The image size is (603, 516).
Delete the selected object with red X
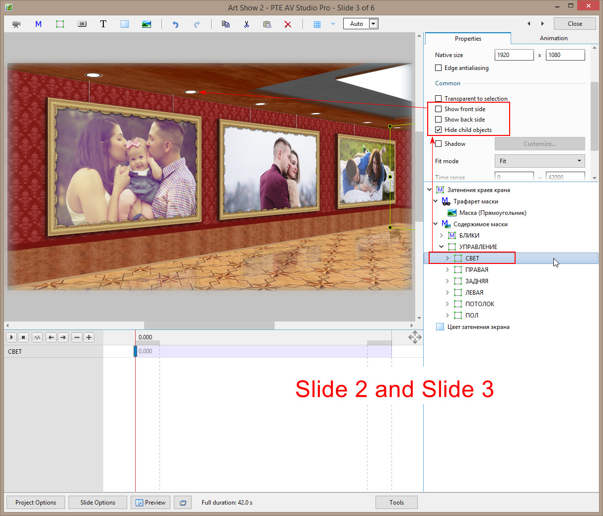(288, 24)
